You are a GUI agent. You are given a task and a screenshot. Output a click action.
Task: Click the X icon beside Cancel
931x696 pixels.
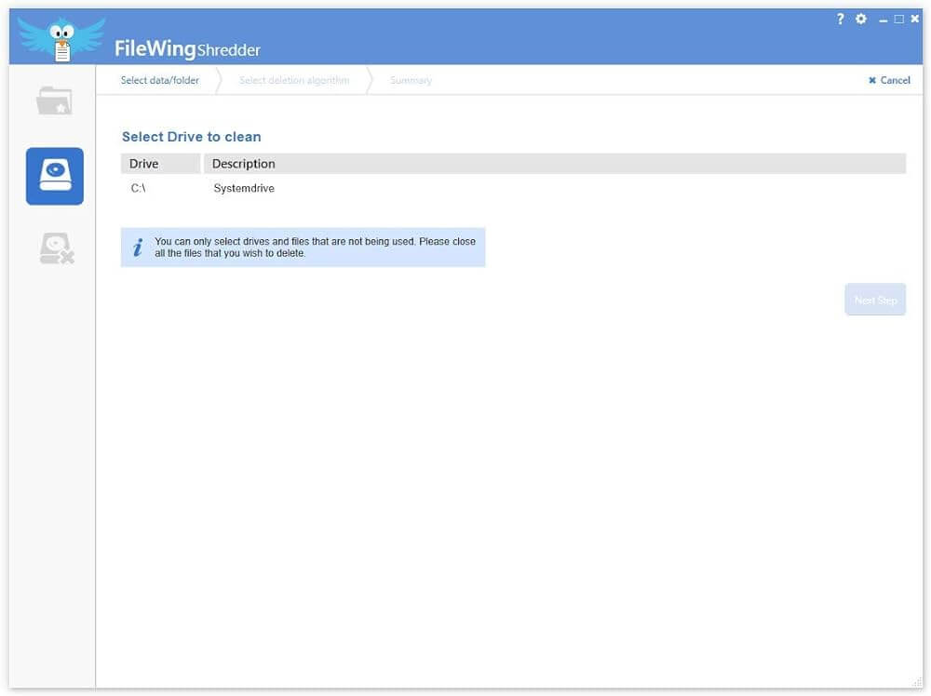pos(872,81)
